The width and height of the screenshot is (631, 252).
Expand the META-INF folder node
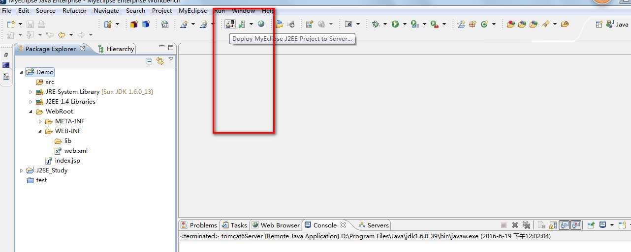(40, 121)
